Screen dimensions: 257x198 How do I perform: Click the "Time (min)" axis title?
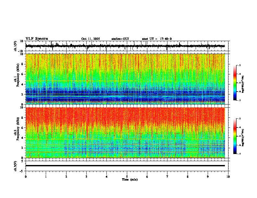(130, 180)
